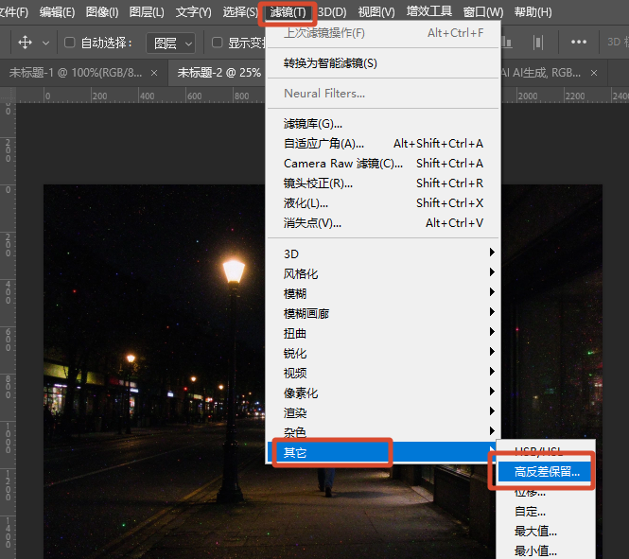Viewport: 629px width, 559px height.
Task: Close the 未标题-1 document tab
Action: pyautogui.click(x=154, y=73)
